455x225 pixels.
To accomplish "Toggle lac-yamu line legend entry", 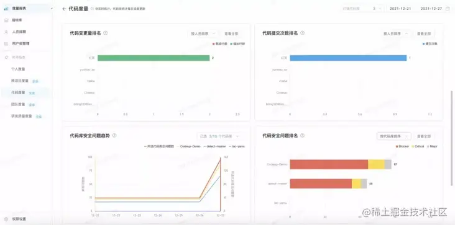I will [x=236, y=146].
